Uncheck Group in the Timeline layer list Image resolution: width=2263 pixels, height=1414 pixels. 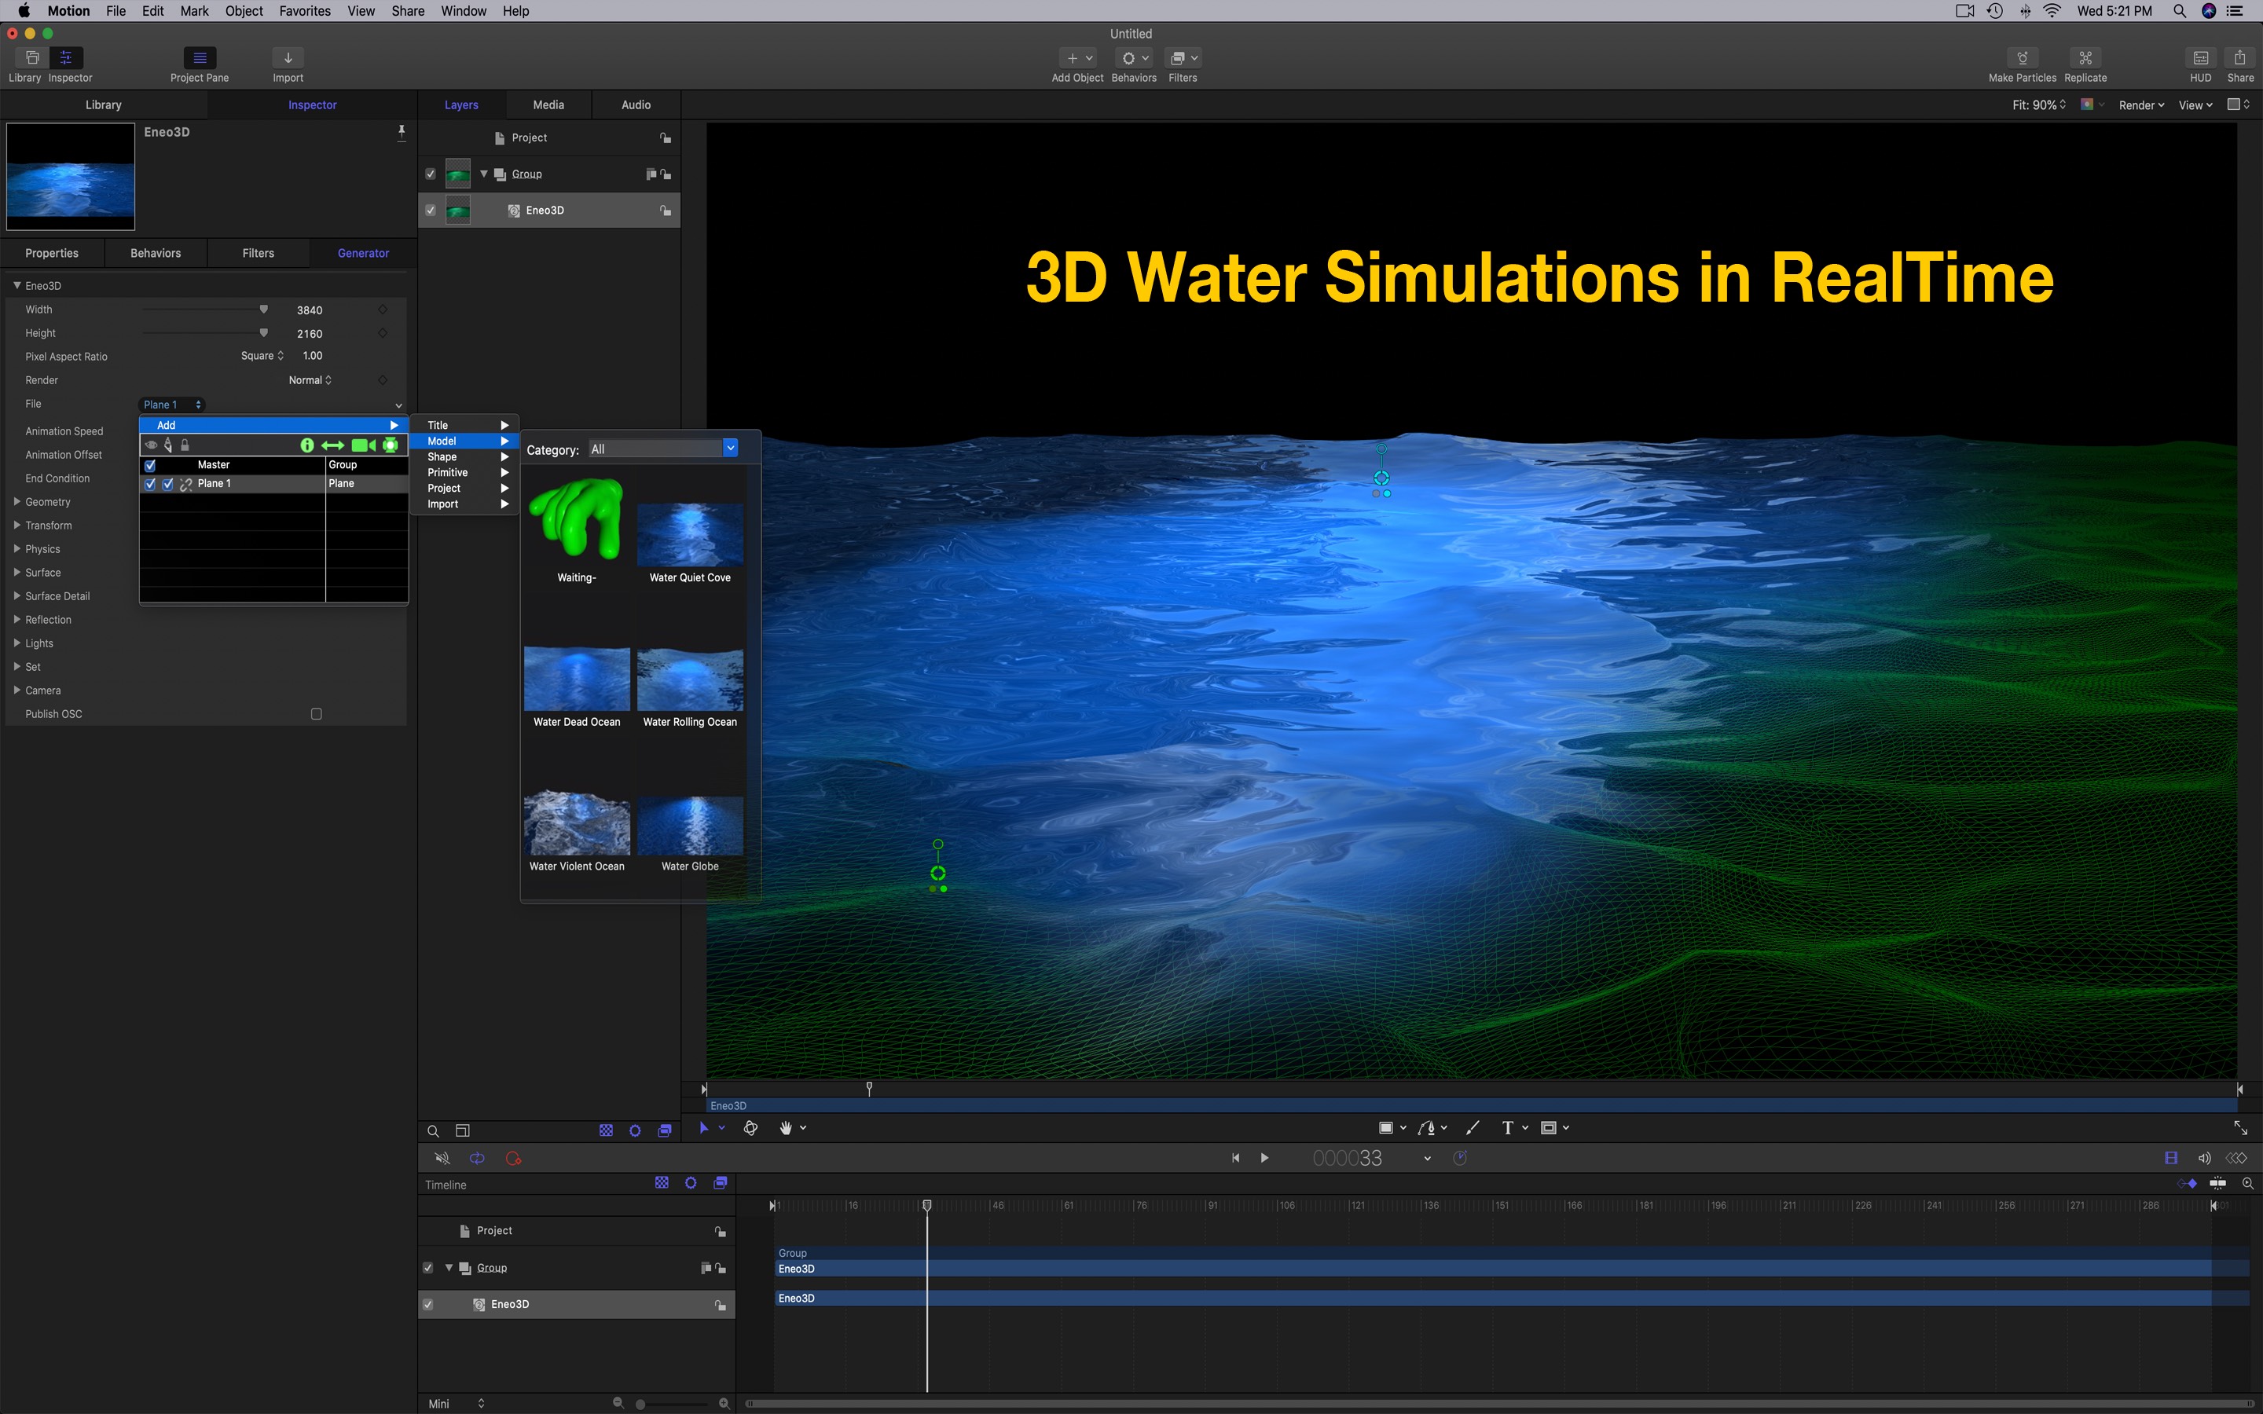pos(428,1268)
